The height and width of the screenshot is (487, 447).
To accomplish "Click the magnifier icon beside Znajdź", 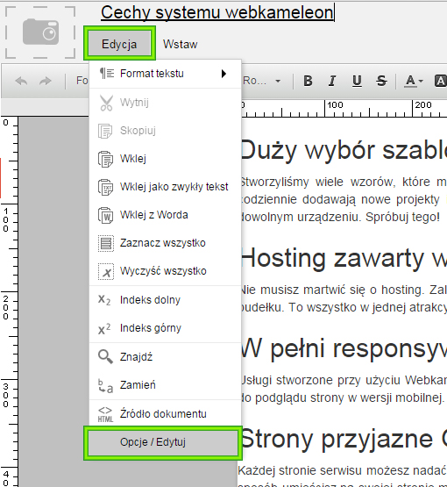I will [x=105, y=356].
